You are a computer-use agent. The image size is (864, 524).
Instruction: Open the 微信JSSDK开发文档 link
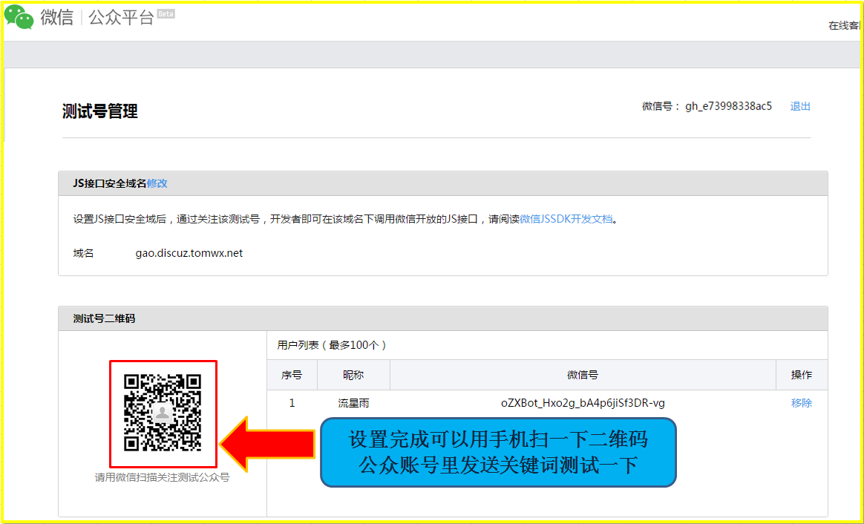(x=566, y=219)
